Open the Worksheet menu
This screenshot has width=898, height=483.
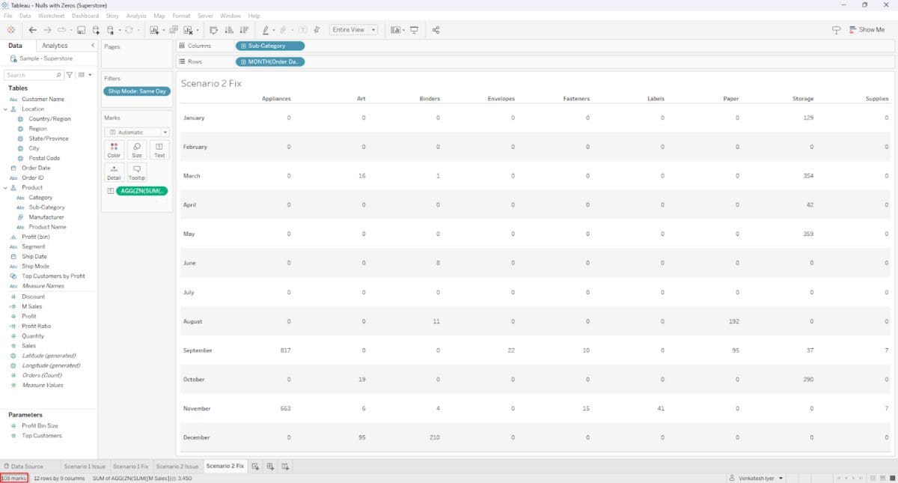coord(51,16)
